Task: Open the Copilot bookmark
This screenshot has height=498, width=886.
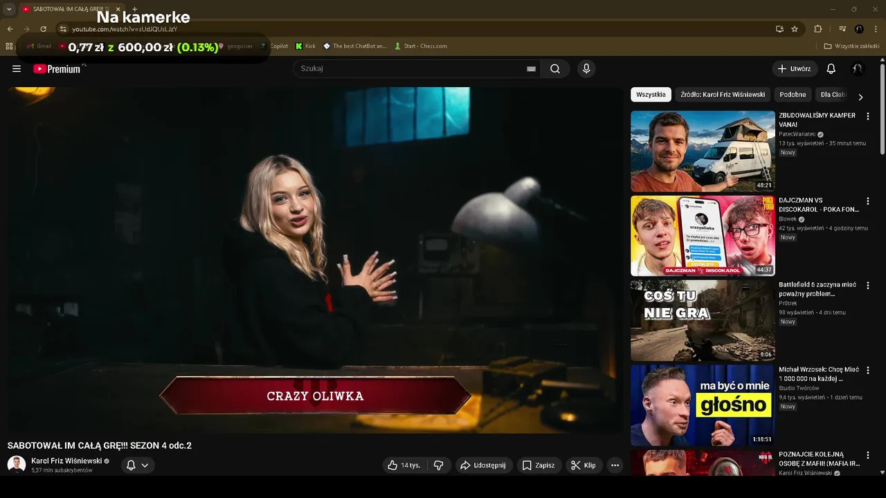Action: point(275,46)
